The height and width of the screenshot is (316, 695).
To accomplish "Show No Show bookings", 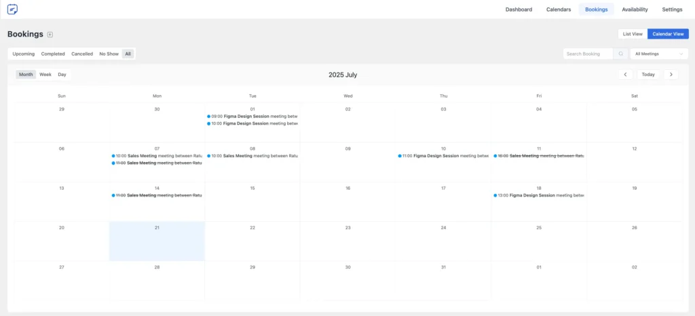I will pos(109,54).
